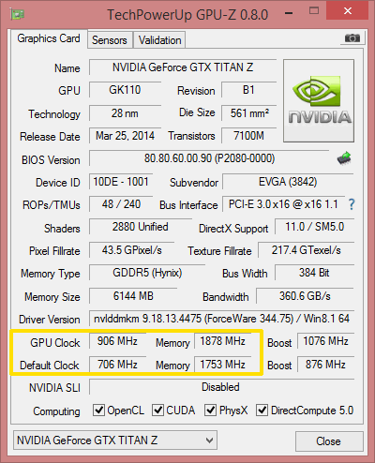Open the GPU selection dropdown

click(115, 441)
